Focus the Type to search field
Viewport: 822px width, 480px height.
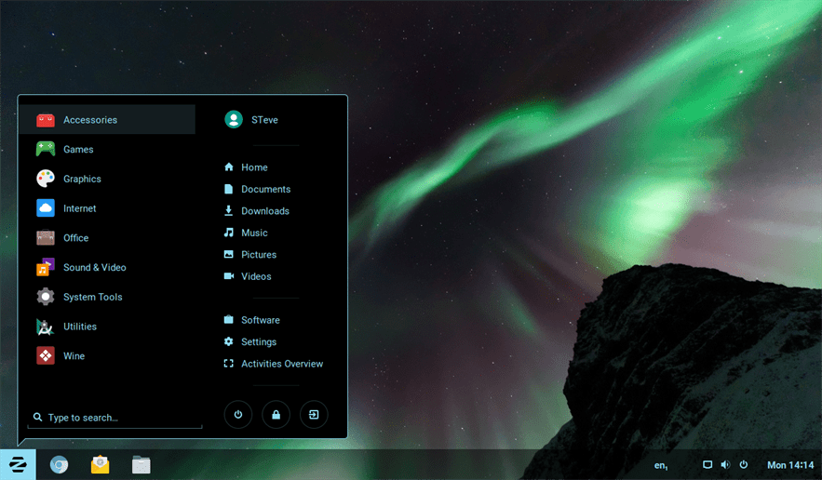[x=115, y=418]
